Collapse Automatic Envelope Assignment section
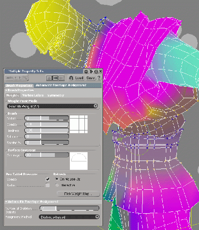The image size is (199, 230). coord(6,202)
